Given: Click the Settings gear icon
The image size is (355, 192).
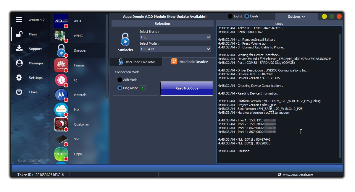Looking at the screenshot, I should [19, 77].
